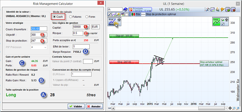Click the blue book icon beside the ticker
The height and width of the screenshot is (112, 242).
click(x=126, y=10)
